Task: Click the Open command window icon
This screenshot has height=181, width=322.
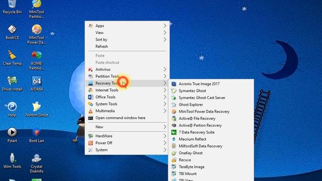Action: point(91,118)
